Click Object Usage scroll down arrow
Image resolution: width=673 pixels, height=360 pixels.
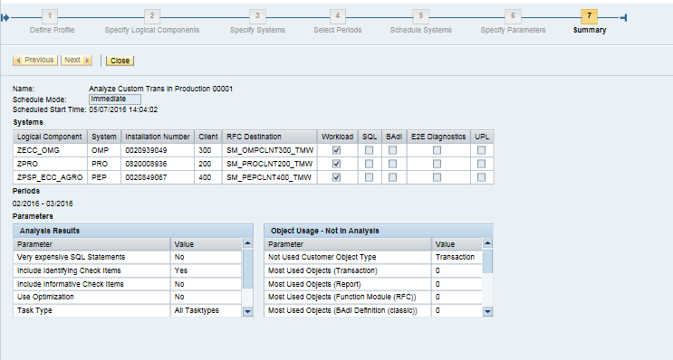(x=487, y=311)
